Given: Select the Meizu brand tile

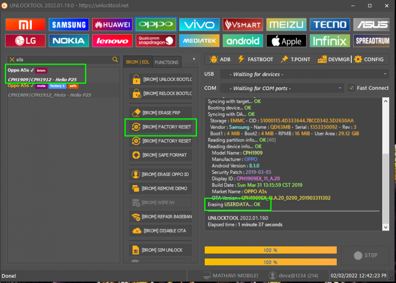Looking at the screenshot, I should click(286, 25).
